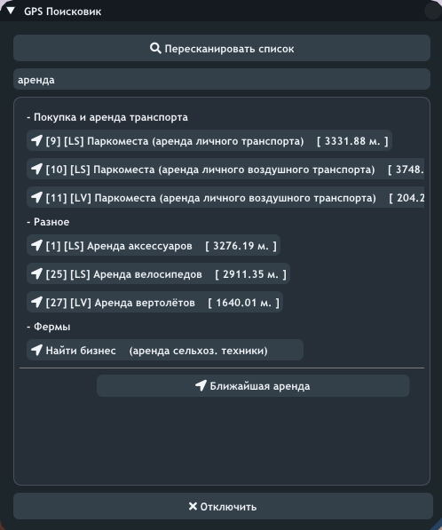Click navigation arrow icon for entry [9] Паркоместа
The image size is (442, 530).
[37, 140]
